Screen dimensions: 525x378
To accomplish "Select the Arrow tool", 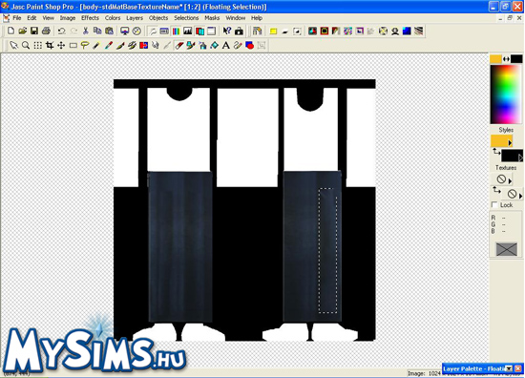I will click(x=13, y=45).
